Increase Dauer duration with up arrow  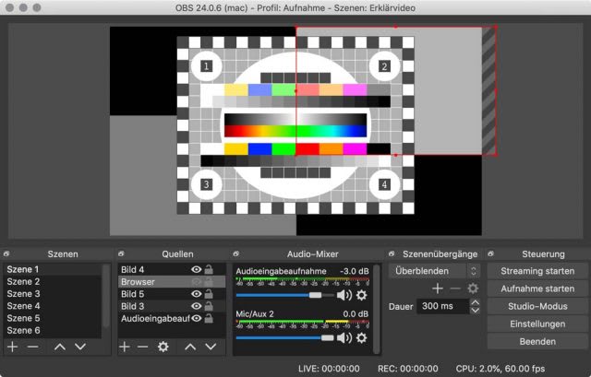coord(476,302)
